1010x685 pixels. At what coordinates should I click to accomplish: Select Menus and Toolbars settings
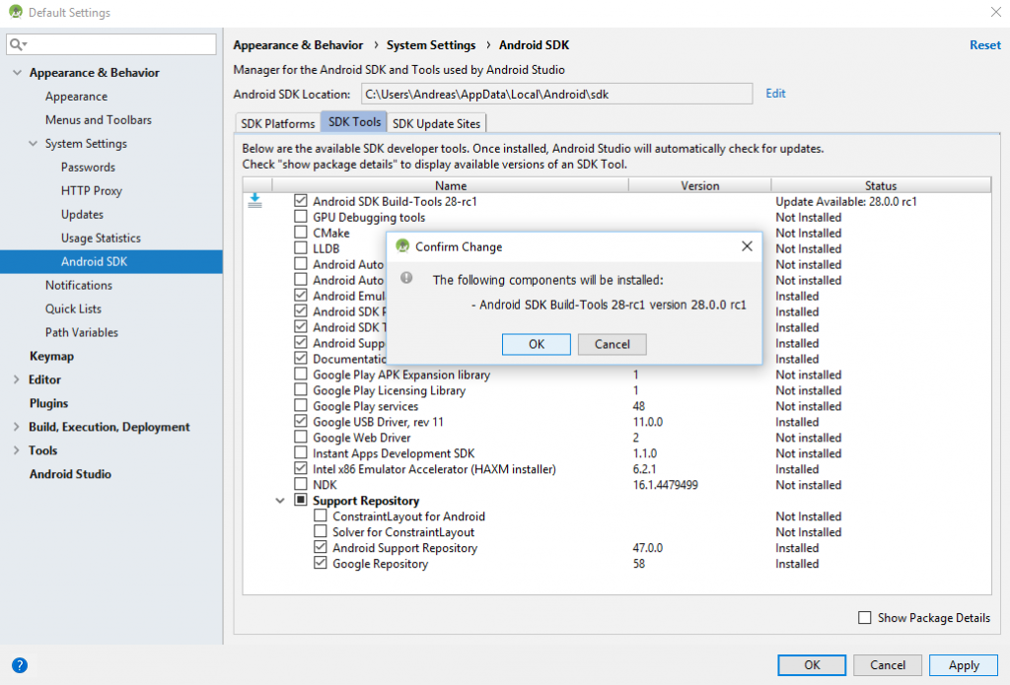[x=99, y=119]
